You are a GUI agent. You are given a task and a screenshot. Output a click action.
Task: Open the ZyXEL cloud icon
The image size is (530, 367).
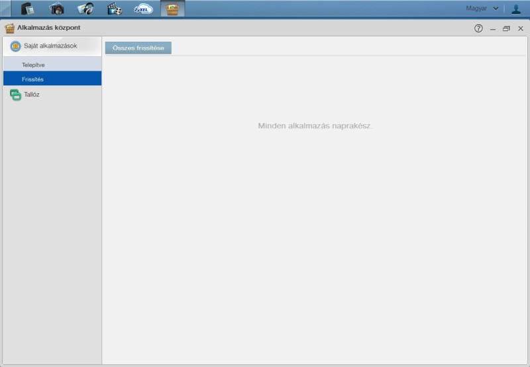[143, 9]
